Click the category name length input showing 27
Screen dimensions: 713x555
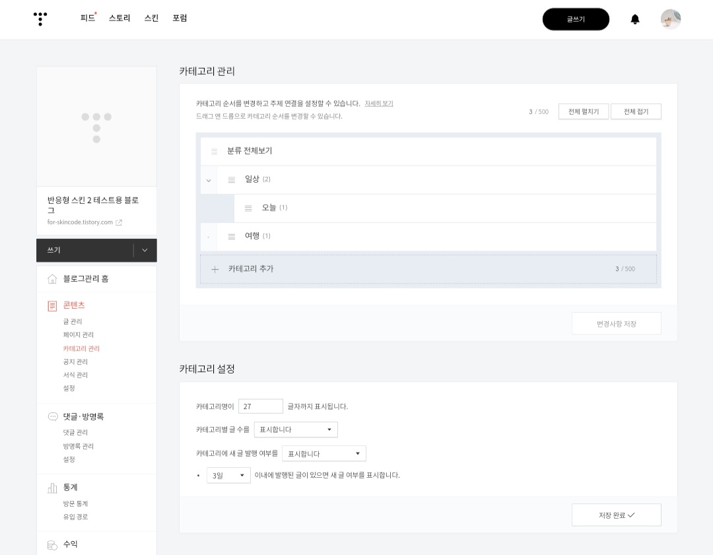coord(261,407)
